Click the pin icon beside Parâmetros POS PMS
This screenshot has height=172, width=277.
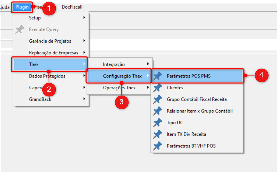coord(158,76)
